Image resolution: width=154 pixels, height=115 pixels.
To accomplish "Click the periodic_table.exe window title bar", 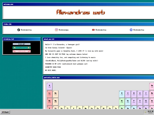I will (x=98, y=78).
